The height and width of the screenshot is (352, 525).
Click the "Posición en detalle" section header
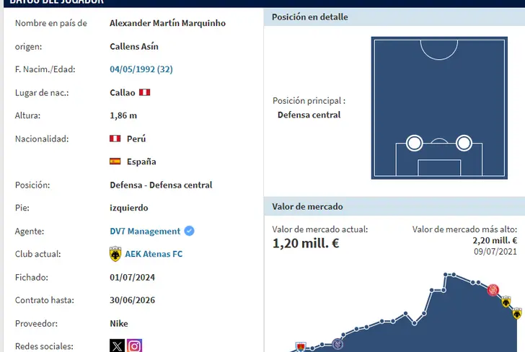pos(310,17)
